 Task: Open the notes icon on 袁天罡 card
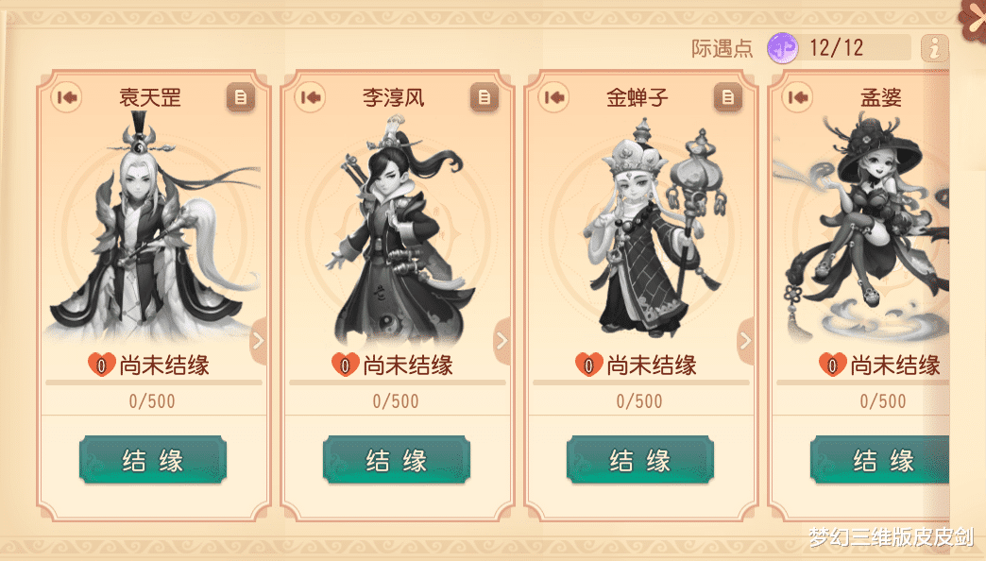point(241,97)
